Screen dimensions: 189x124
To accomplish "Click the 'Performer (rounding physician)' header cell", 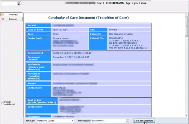I will [38, 76].
